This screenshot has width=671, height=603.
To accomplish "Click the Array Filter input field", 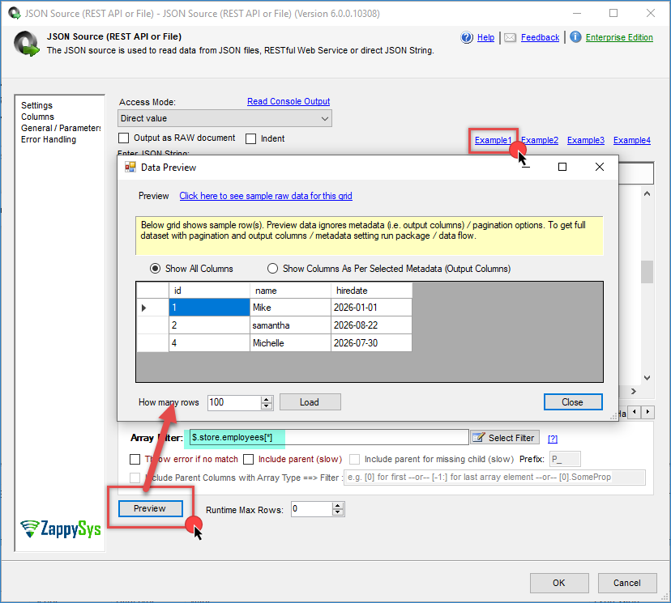I will [329, 437].
